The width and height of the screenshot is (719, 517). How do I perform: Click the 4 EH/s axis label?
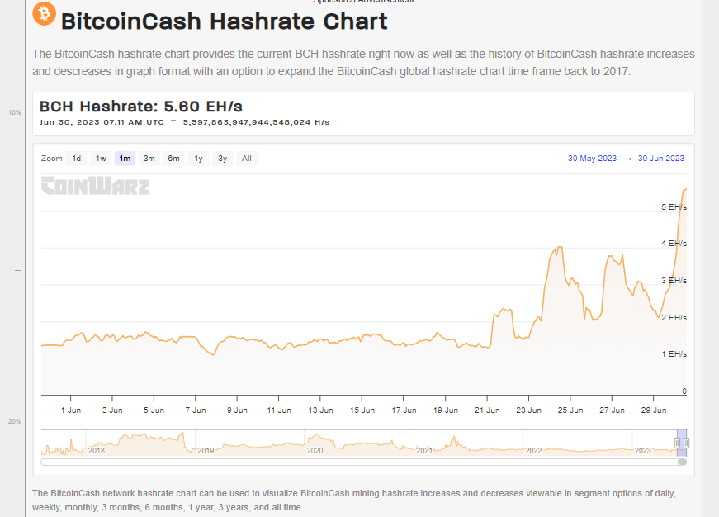(x=674, y=244)
